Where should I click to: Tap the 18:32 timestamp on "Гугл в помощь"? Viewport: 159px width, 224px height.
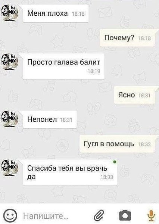(144, 144)
